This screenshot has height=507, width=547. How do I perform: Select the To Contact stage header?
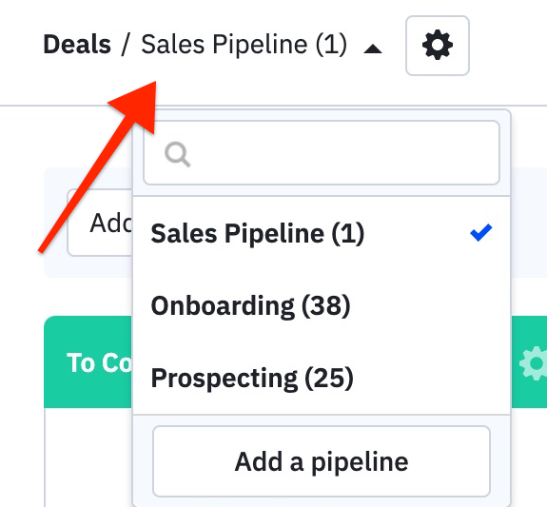(x=88, y=361)
